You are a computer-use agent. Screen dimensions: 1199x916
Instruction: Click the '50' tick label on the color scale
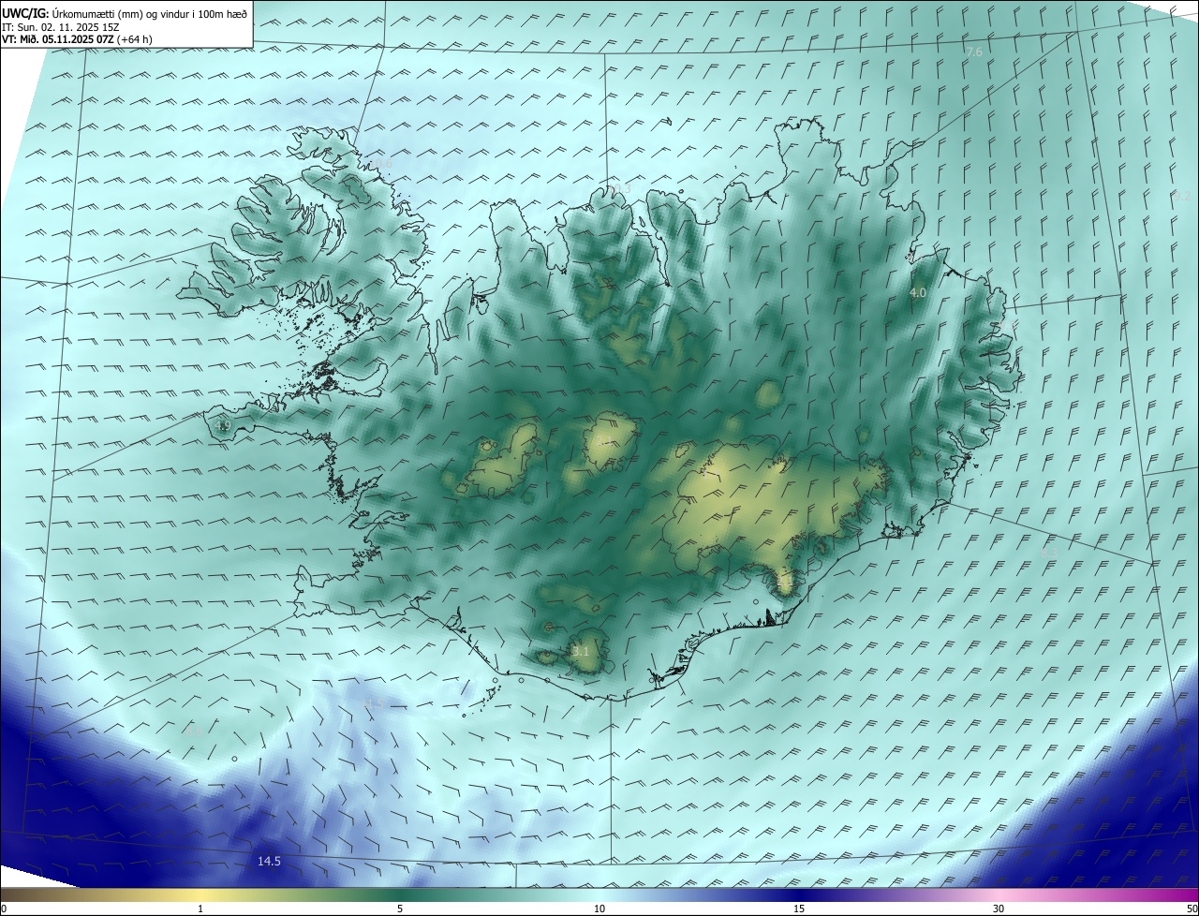pos(1192,909)
